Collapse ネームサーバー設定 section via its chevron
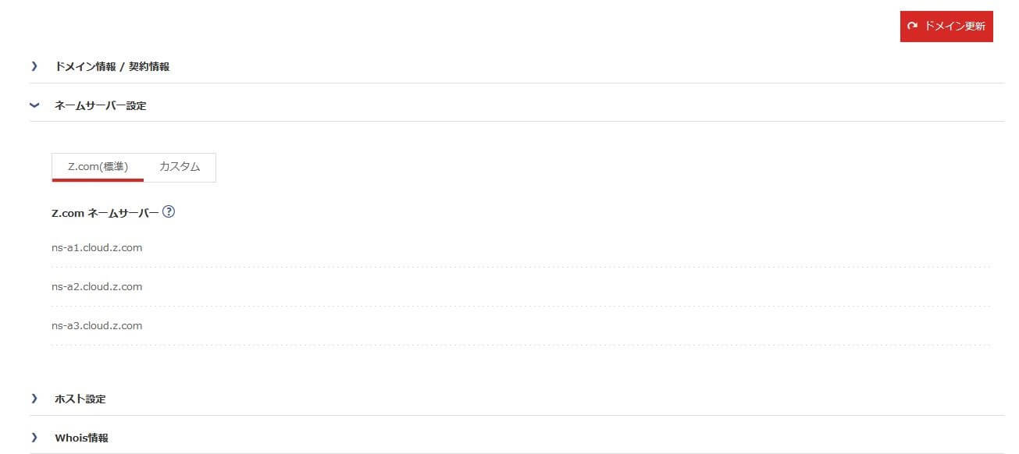The image size is (1019, 454). pos(34,105)
